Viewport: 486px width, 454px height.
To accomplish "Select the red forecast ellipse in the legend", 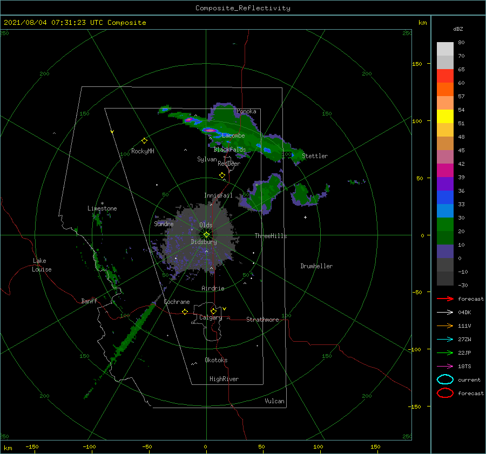I will tap(445, 393).
